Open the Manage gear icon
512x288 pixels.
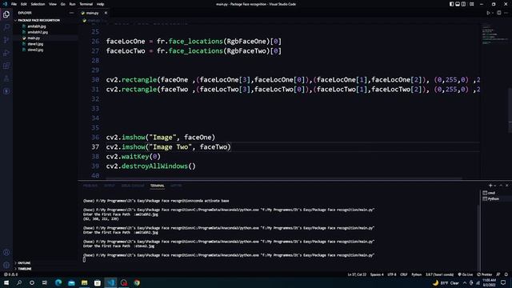[6, 265]
